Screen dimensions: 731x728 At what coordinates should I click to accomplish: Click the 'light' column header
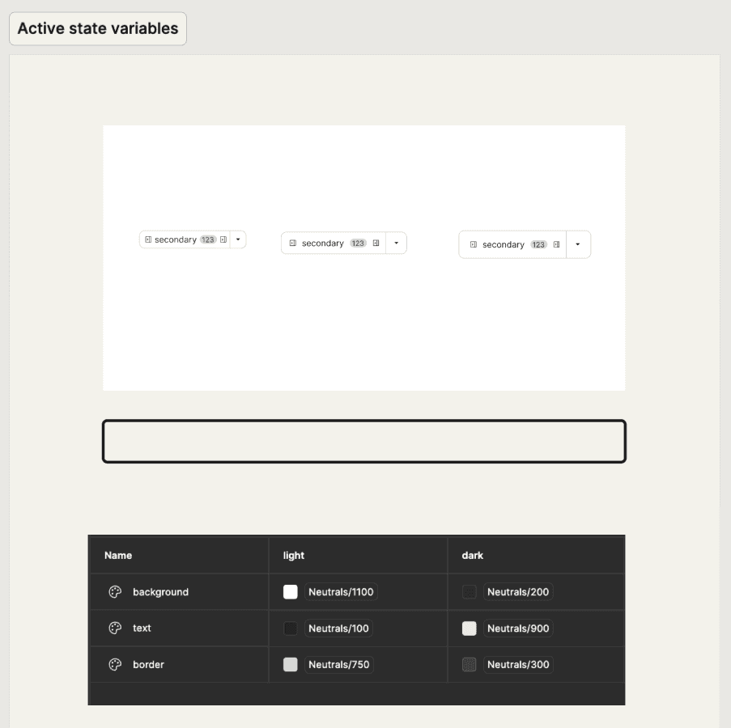pos(294,555)
